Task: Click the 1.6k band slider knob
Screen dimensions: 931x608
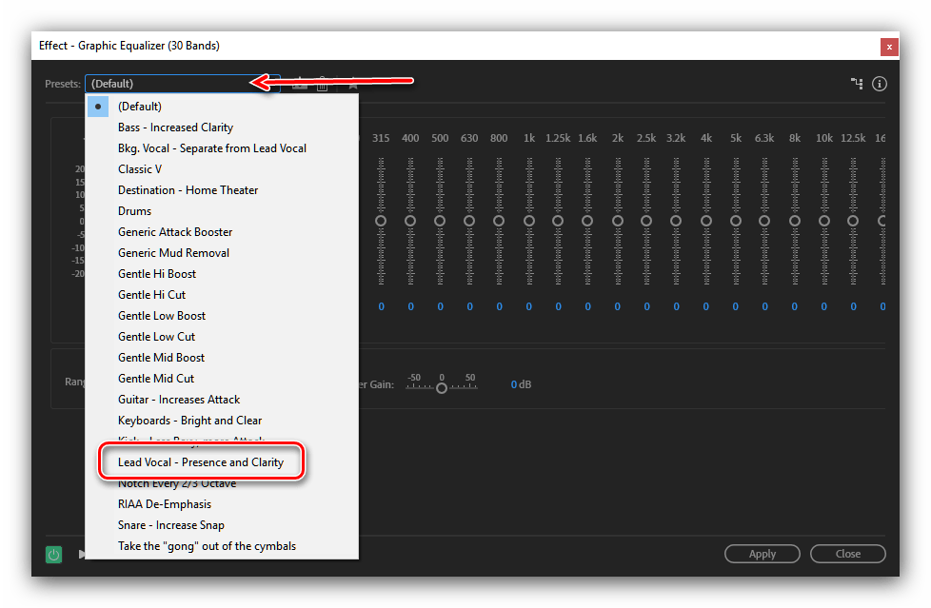Action: pos(587,221)
